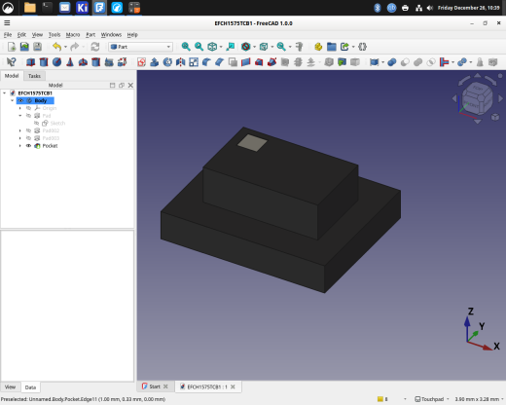Expand the Pocket tree node

tap(20, 146)
